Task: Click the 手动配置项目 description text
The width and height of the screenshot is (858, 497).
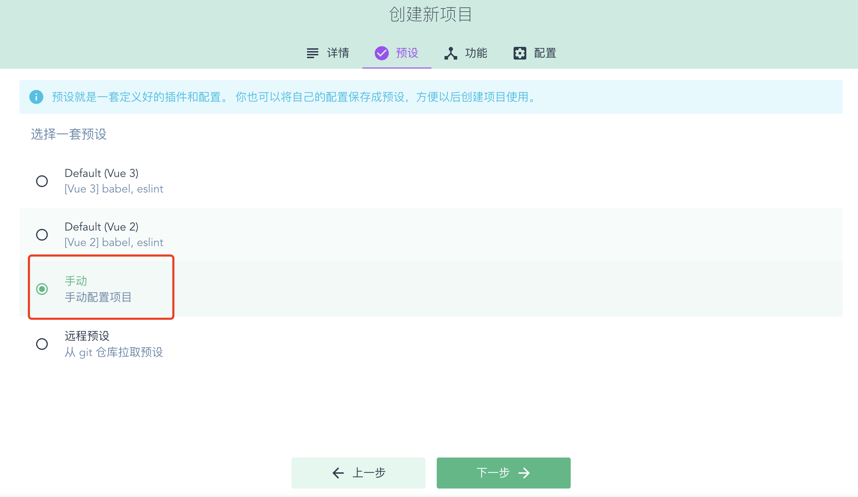Action: tap(98, 297)
